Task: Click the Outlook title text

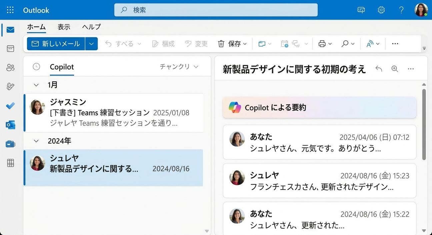Action: pyautogui.click(x=36, y=10)
